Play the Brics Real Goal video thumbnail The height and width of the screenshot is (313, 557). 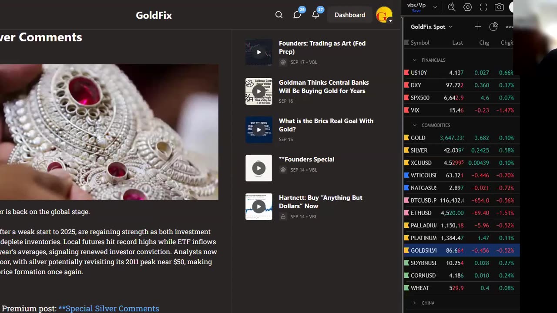coord(259,130)
